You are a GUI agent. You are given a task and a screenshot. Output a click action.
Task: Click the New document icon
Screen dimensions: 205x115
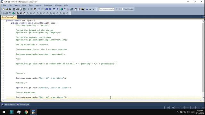point(4,9)
